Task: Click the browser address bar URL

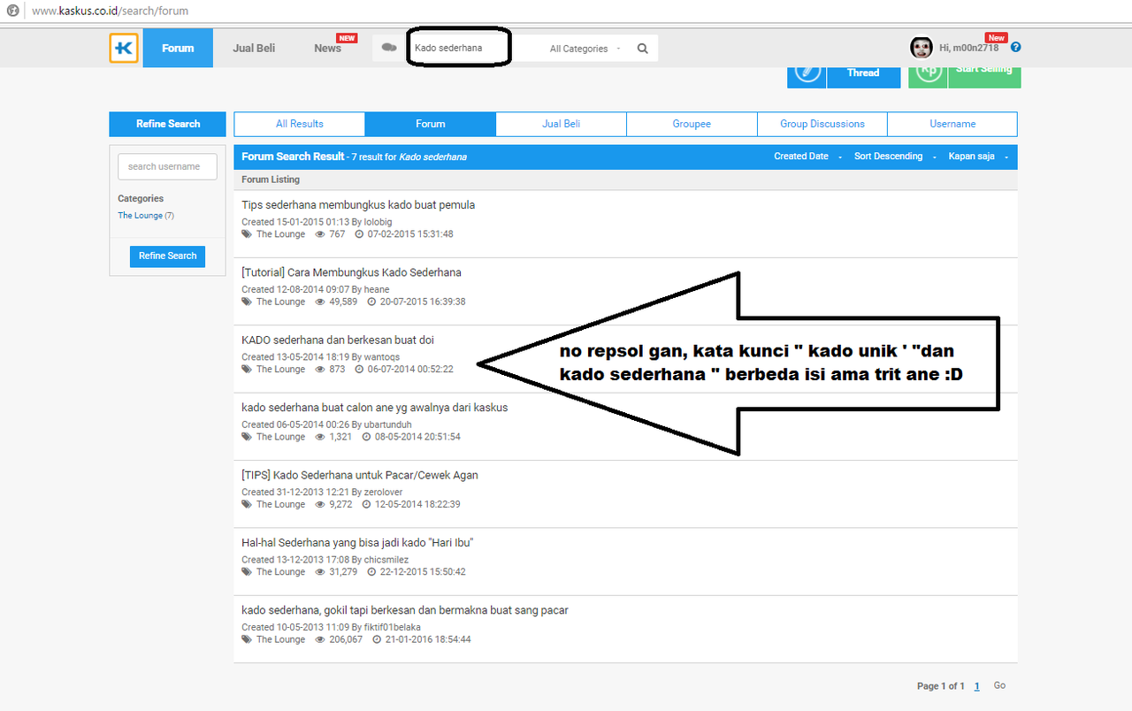Action: click(110, 11)
